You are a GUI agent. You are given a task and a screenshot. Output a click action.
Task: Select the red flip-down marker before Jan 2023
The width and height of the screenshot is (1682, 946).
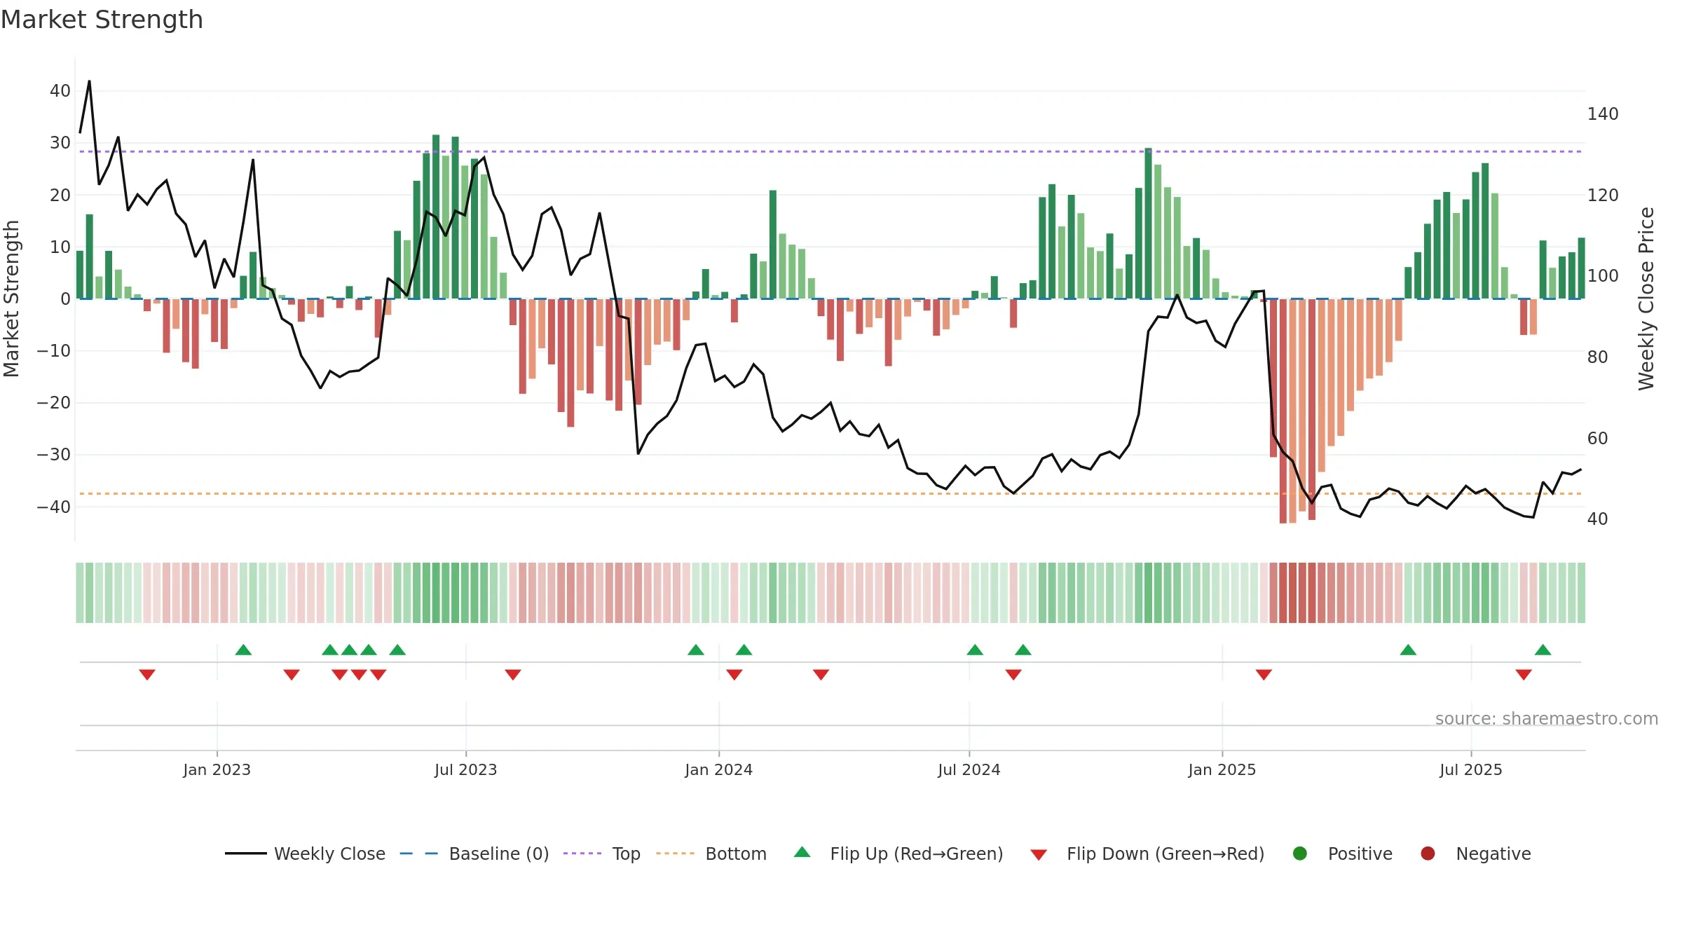[147, 675]
